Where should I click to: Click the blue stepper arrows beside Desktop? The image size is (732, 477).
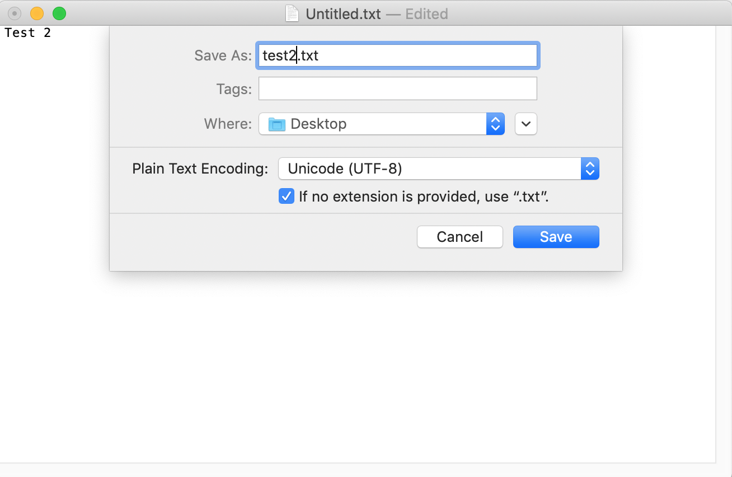(495, 124)
